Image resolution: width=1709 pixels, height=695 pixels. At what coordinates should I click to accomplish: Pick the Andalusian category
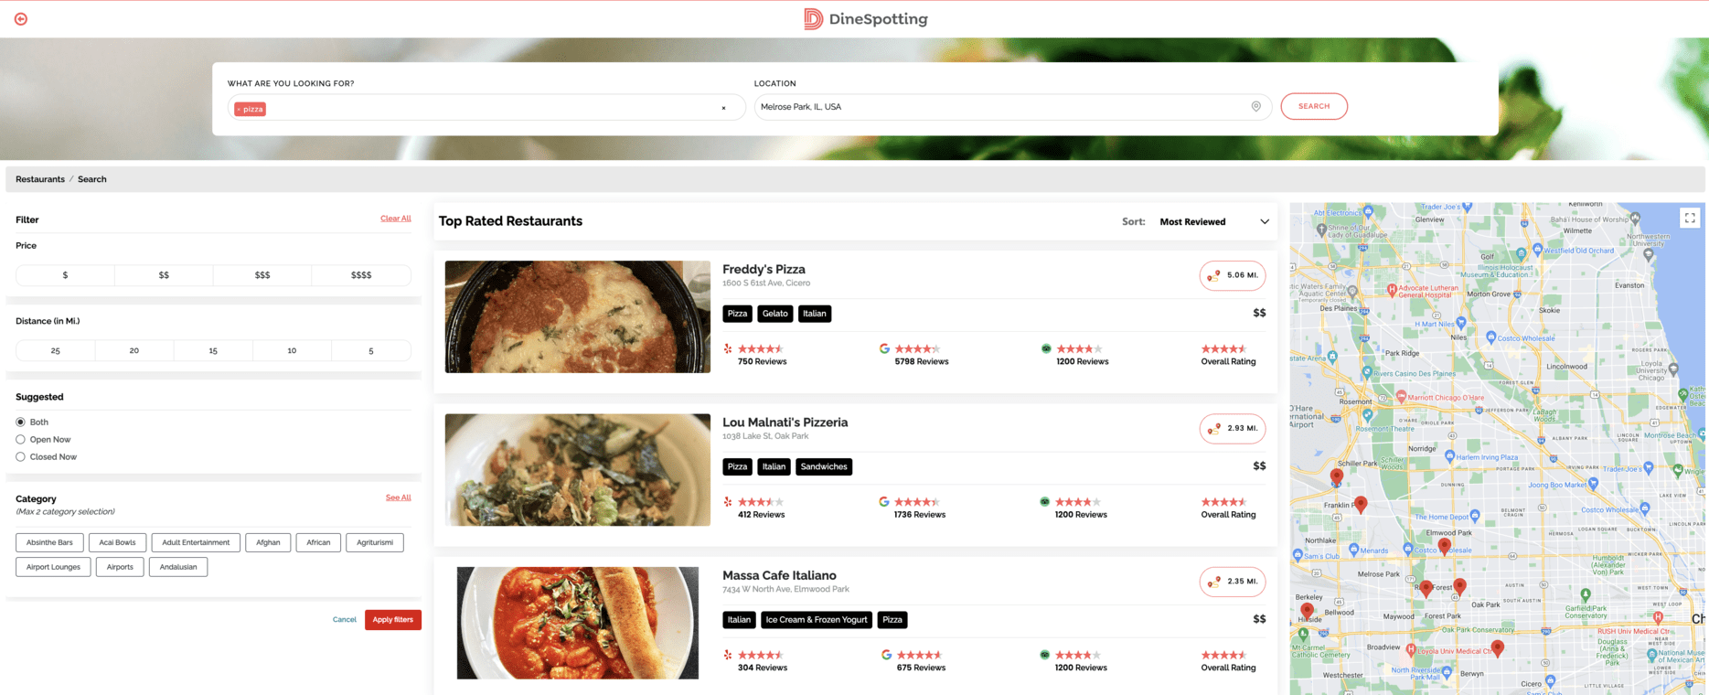pos(178,568)
